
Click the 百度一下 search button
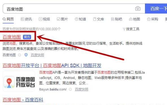[156, 8]
